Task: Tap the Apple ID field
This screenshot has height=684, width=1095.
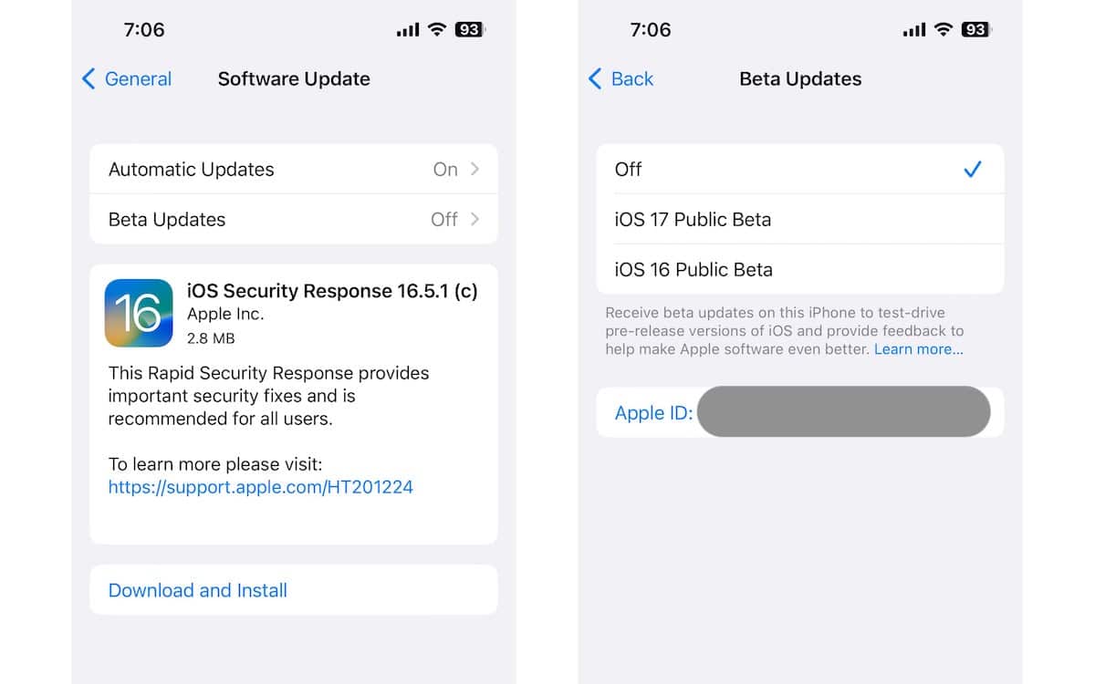Action: (800, 412)
